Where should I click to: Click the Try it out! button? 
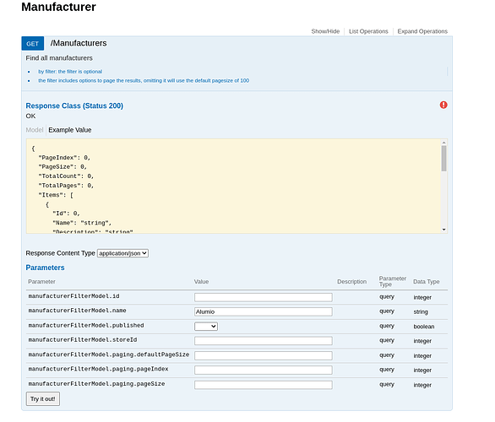pyautogui.click(x=43, y=398)
